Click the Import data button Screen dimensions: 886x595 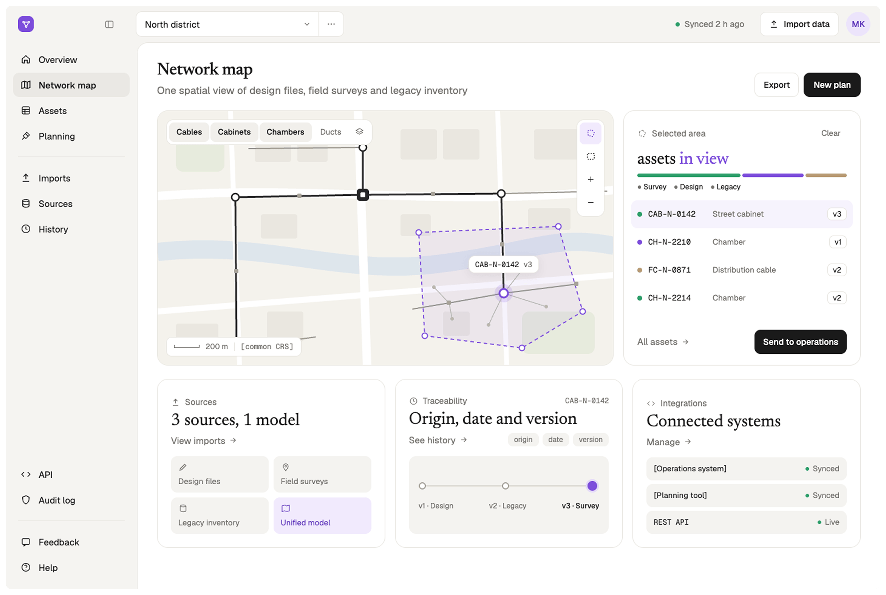click(799, 24)
